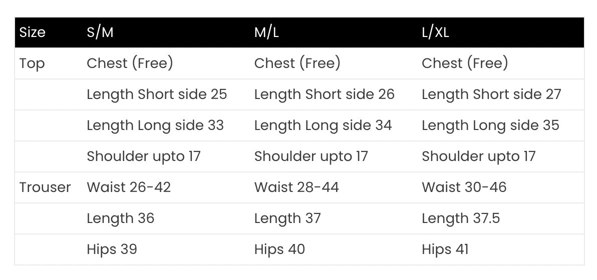
Task: Select Waist 28-44 cell
Action: (296, 187)
